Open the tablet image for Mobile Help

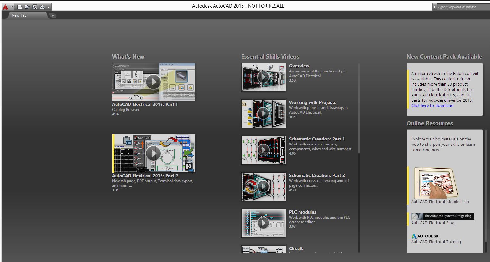(436, 183)
